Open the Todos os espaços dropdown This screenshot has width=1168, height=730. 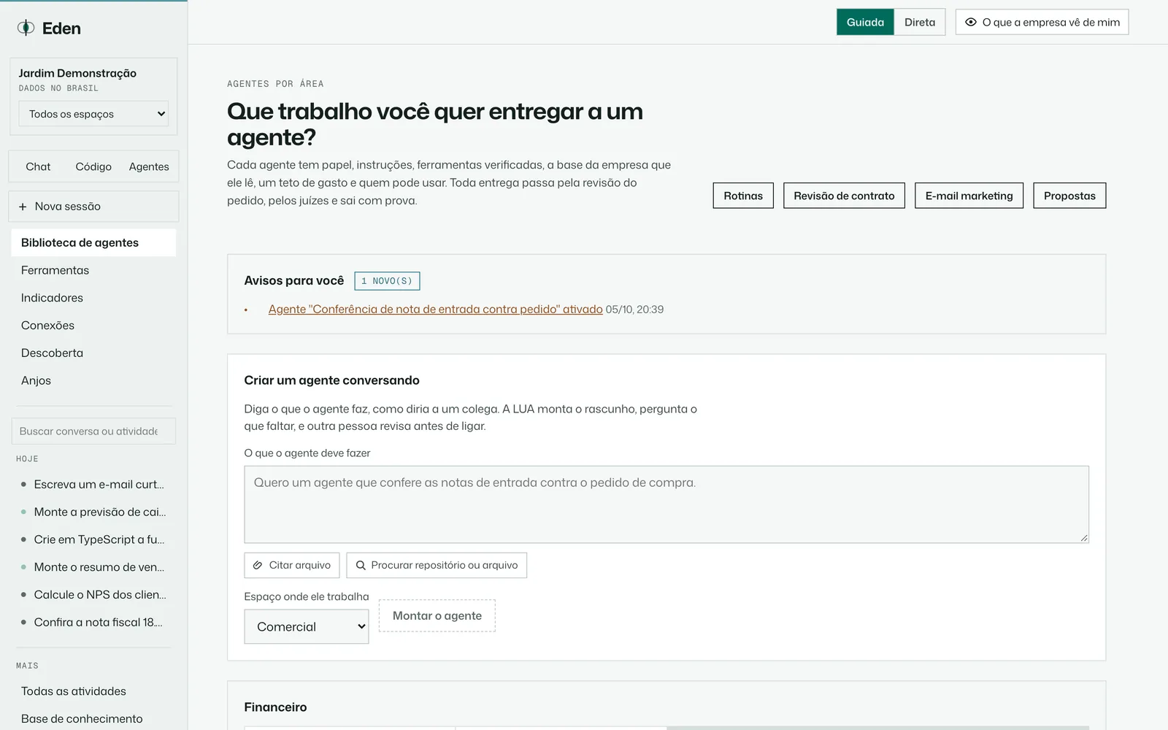(93, 114)
